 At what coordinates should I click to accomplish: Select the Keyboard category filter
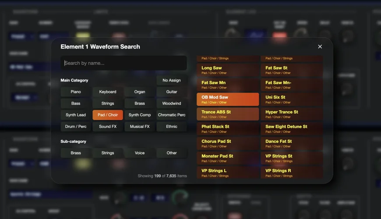pos(108,92)
